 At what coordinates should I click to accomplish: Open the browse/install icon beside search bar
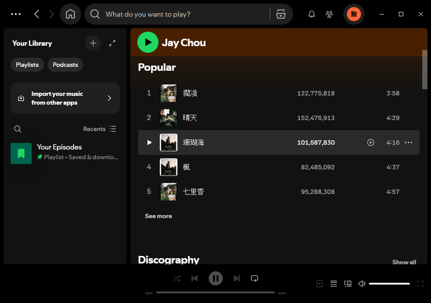point(281,14)
